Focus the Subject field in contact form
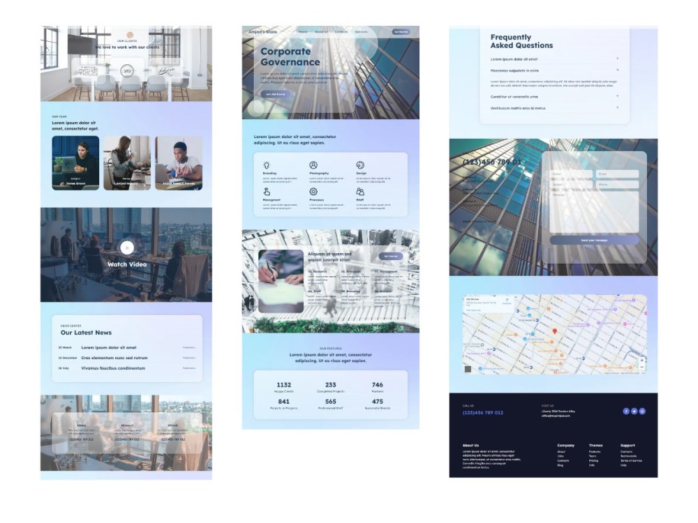 [x=571, y=185]
